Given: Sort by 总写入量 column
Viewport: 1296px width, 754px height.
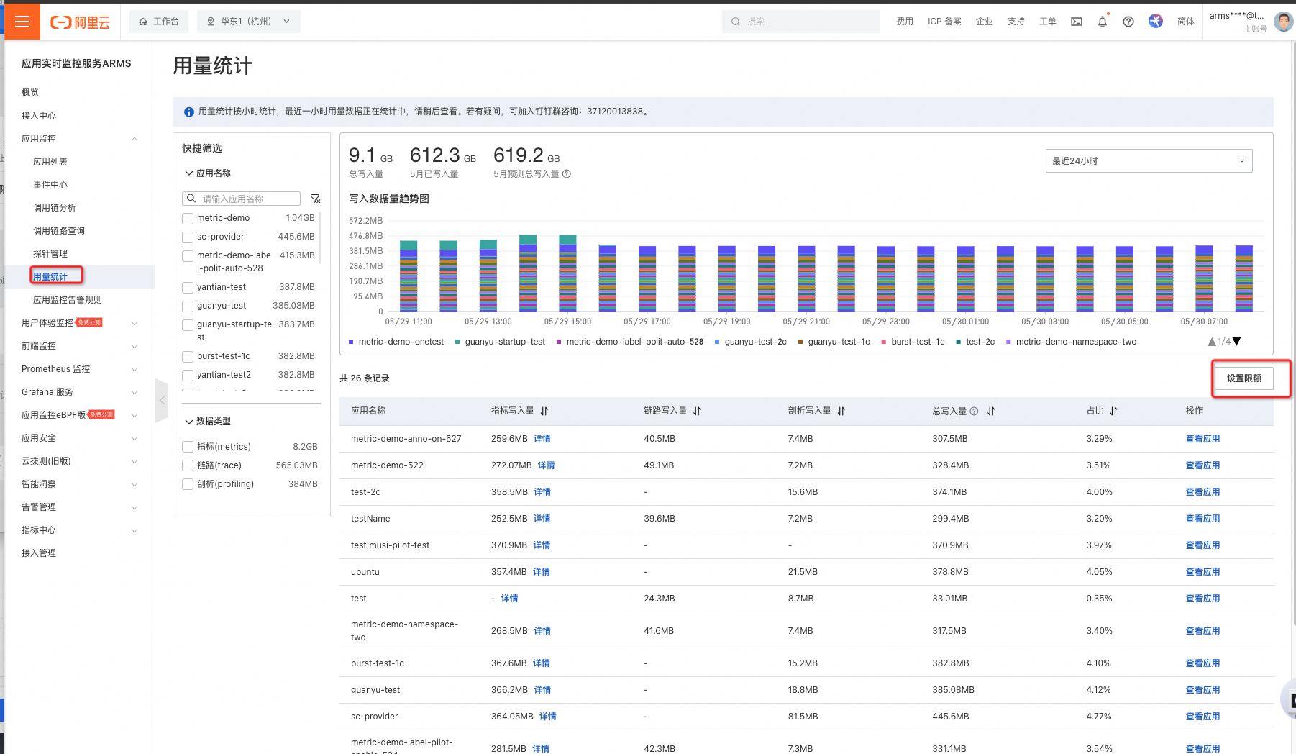Looking at the screenshot, I should (x=991, y=411).
